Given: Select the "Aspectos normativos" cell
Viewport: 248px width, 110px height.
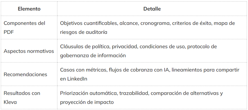Looking at the screenshot, I should (29, 51).
